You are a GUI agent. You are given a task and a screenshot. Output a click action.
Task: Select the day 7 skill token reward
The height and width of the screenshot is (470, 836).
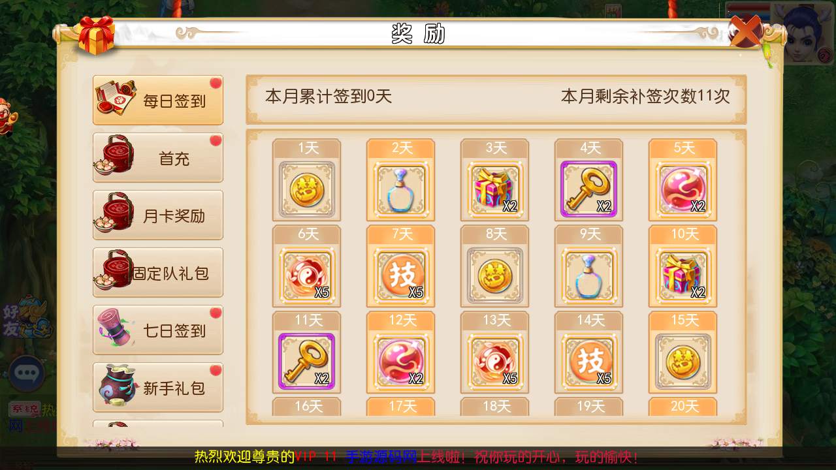[x=400, y=275]
